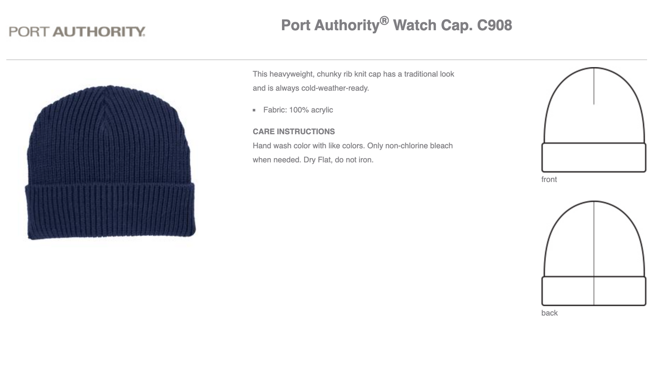652x383 pixels.
Task: Click the bullet marker before Fabric
Action: pos(254,110)
